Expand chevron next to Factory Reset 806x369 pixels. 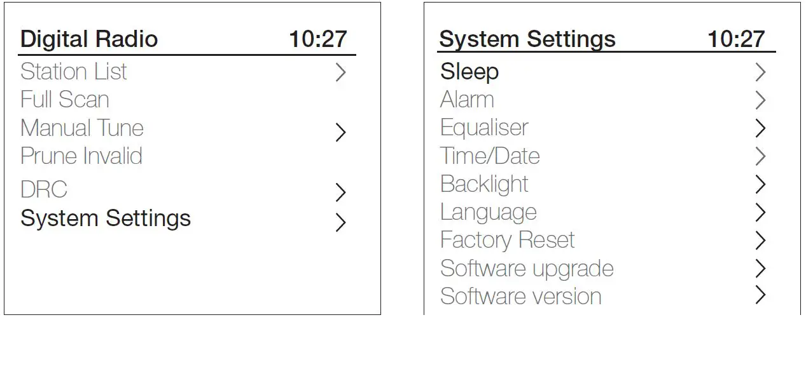760,240
